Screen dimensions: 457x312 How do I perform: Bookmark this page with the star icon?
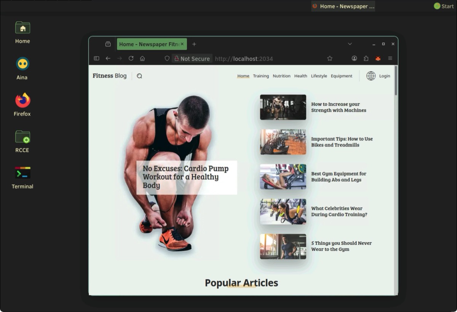tap(330, 59)
